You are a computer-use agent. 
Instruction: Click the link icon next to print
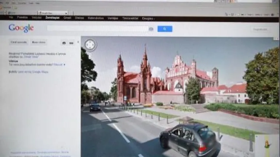click(71, 43)
